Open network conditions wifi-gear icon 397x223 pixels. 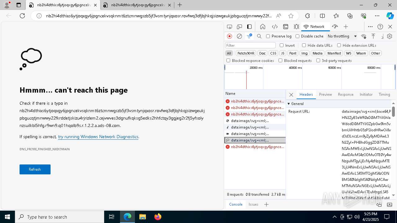point(364,36)
